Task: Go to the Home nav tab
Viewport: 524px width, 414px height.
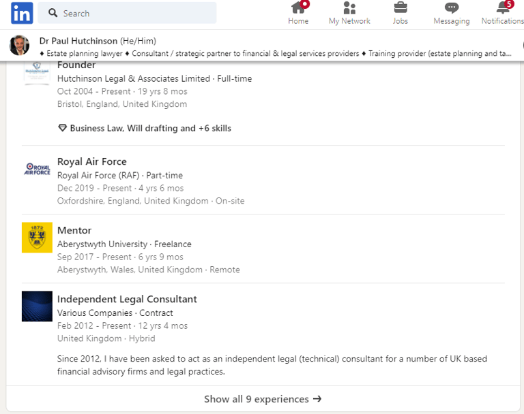Action: tap(298, 14)
